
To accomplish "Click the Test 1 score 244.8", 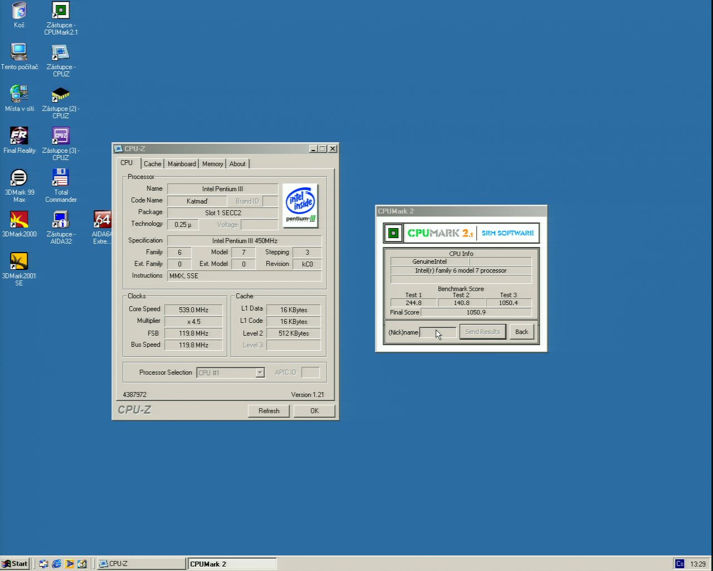I will coord(413,303).
